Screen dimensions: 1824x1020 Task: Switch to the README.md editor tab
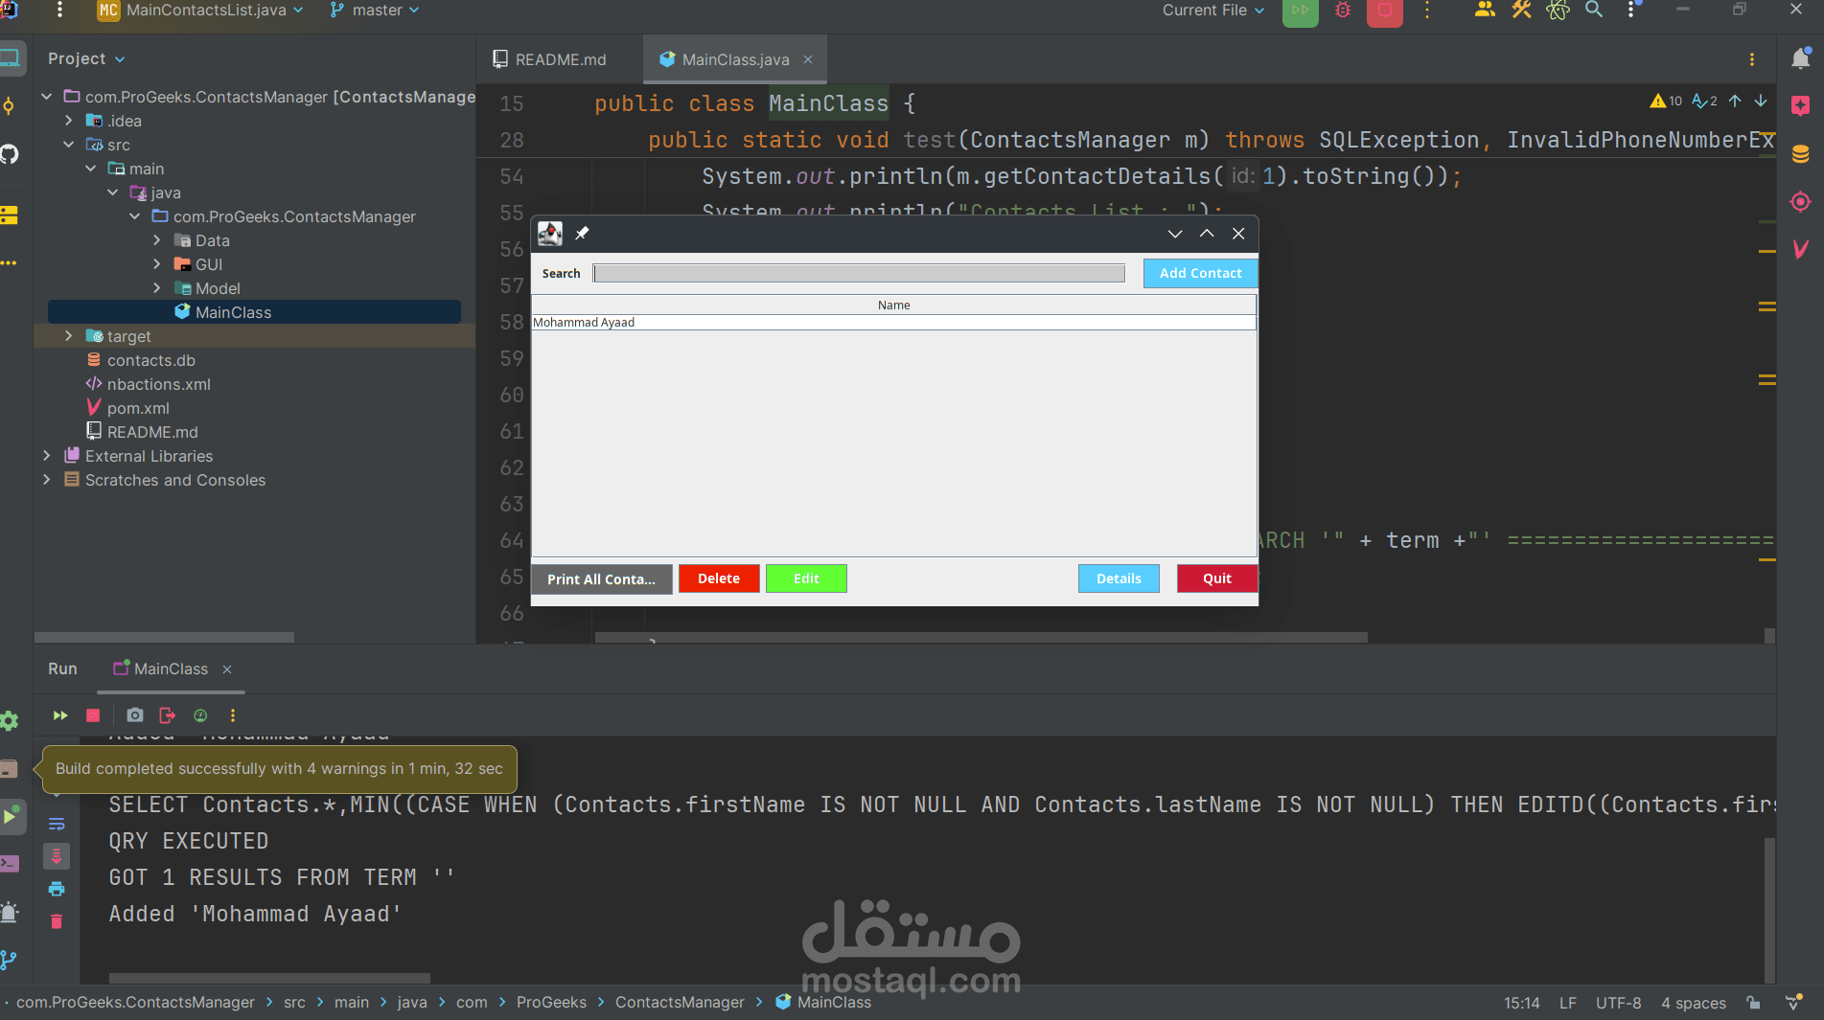point(550,59)
